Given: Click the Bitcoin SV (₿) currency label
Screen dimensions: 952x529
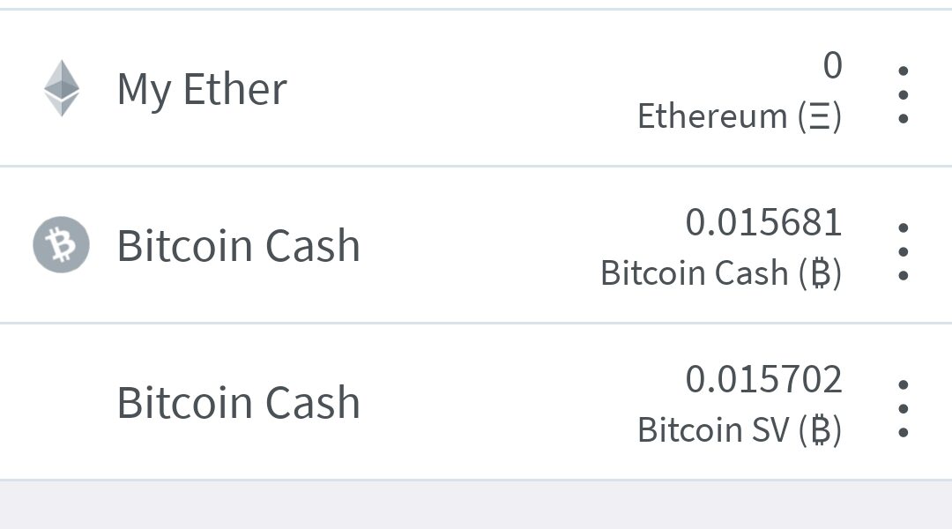Looking at the screenshot, I should 739,430.
